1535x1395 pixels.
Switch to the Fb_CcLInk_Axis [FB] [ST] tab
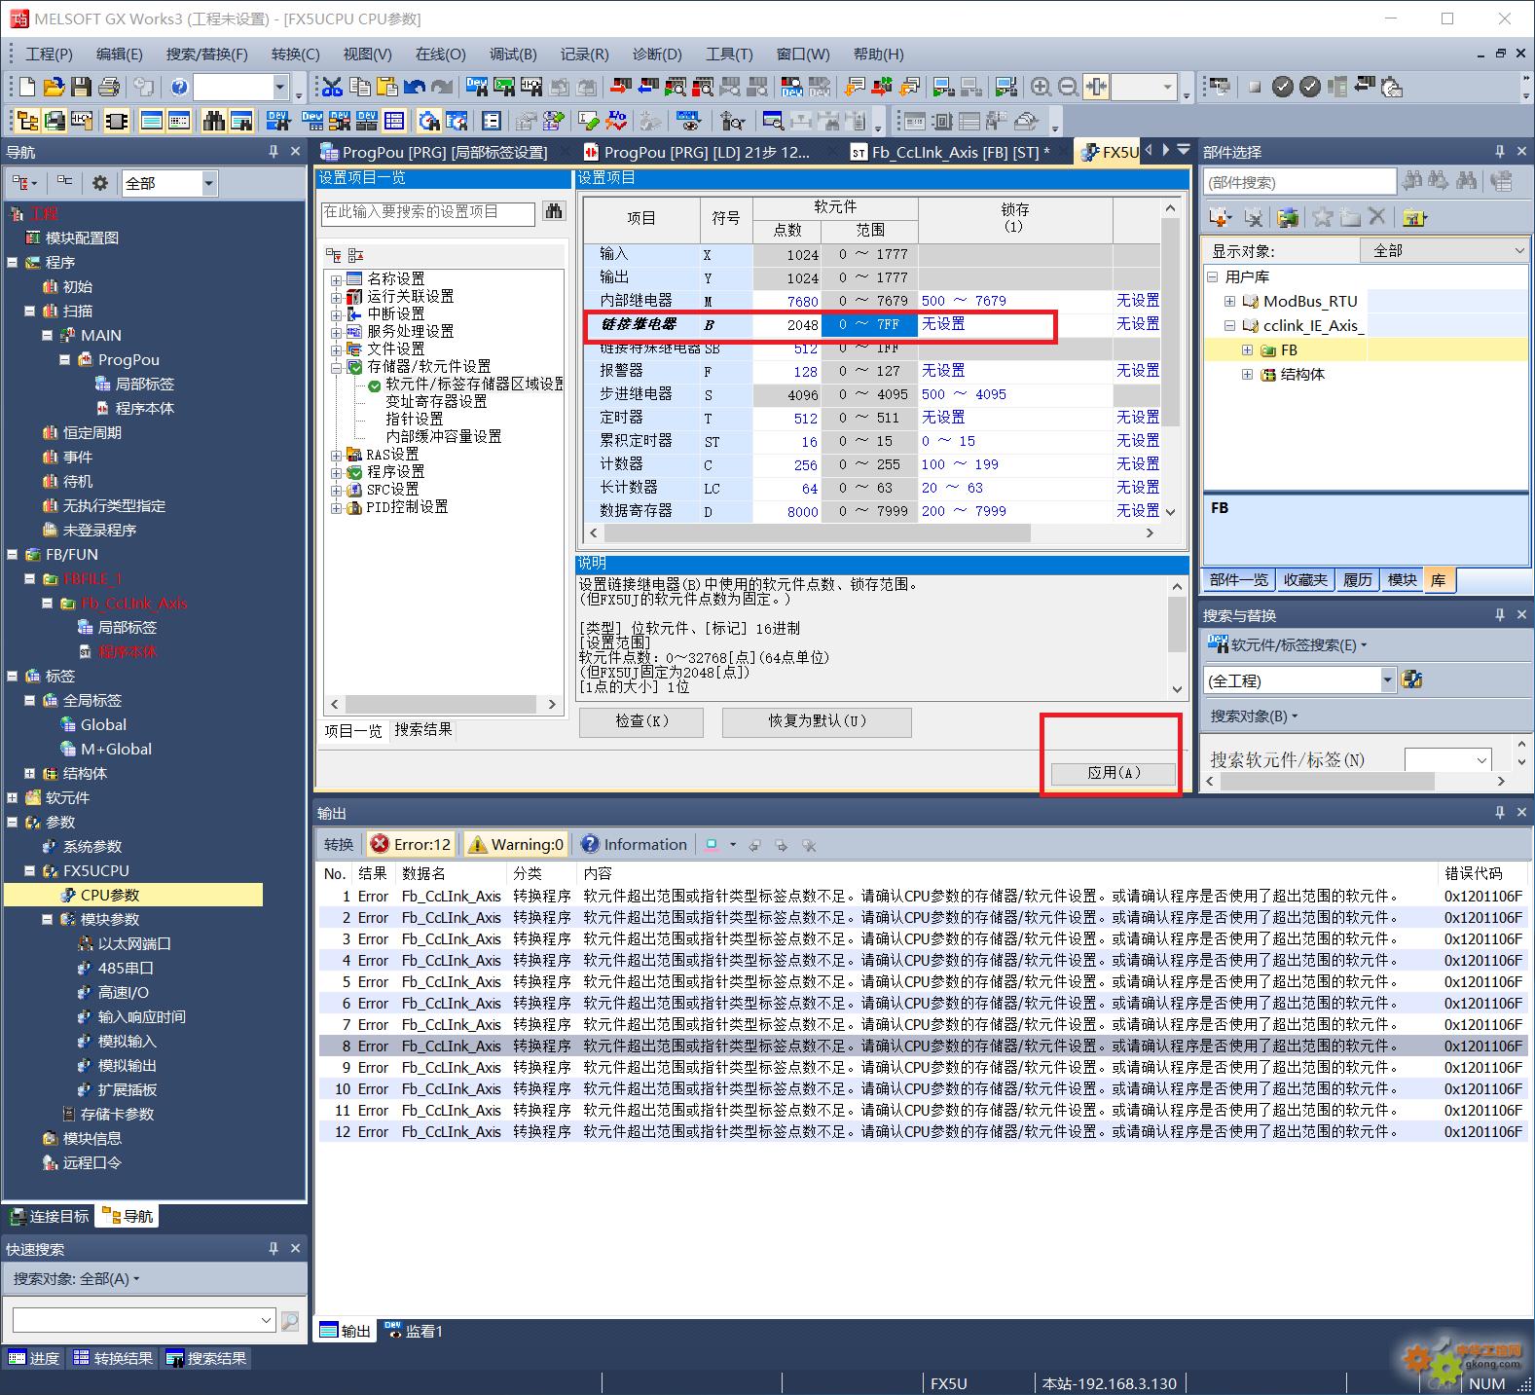[951, 152]
